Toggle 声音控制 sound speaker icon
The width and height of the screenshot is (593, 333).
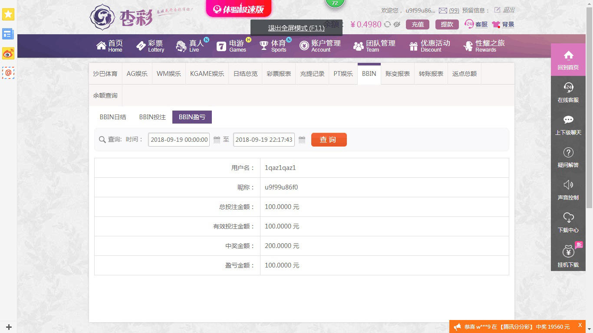tap(568, 185)
